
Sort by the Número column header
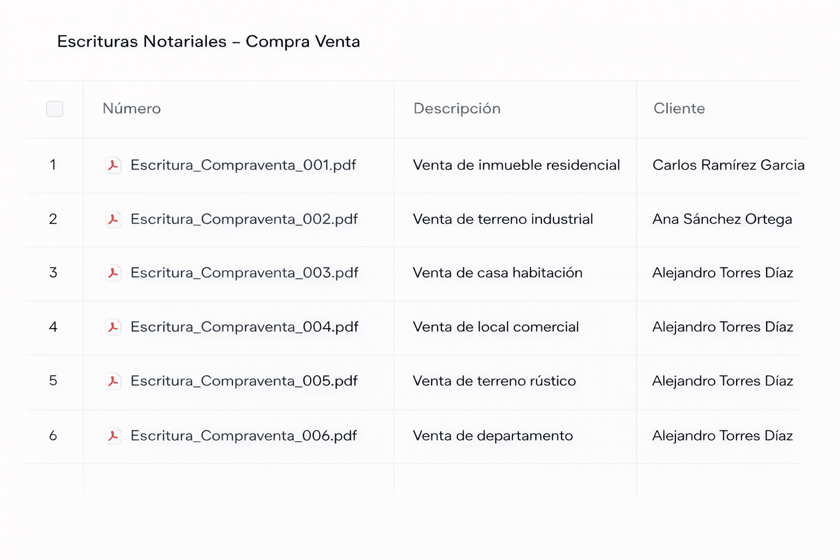tap(132, 109)
